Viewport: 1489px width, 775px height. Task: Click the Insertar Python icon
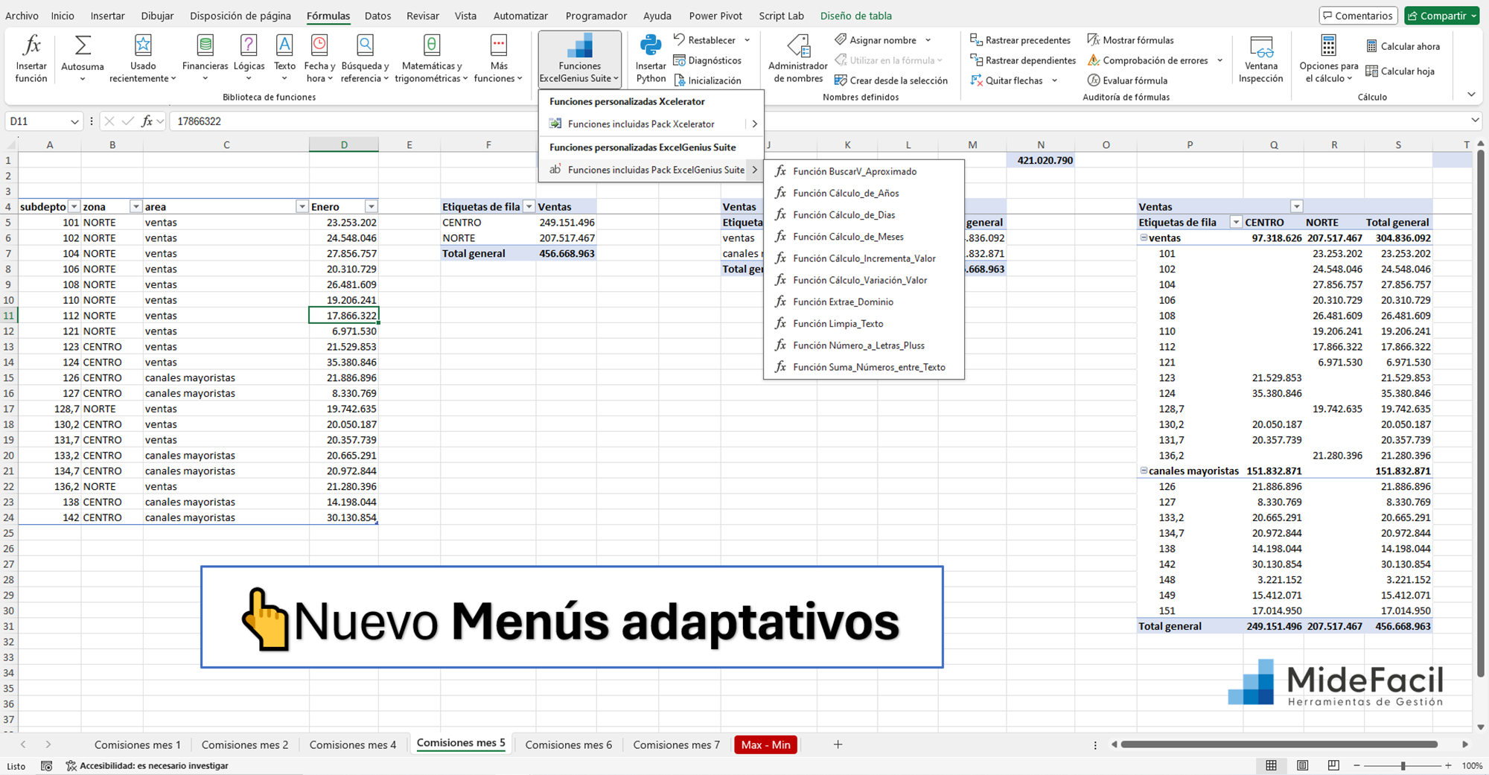(651, 58)
